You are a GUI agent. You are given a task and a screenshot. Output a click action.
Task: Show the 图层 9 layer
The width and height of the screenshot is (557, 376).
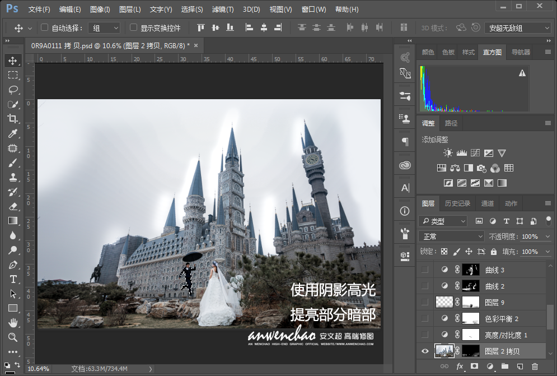pos(425,302)
